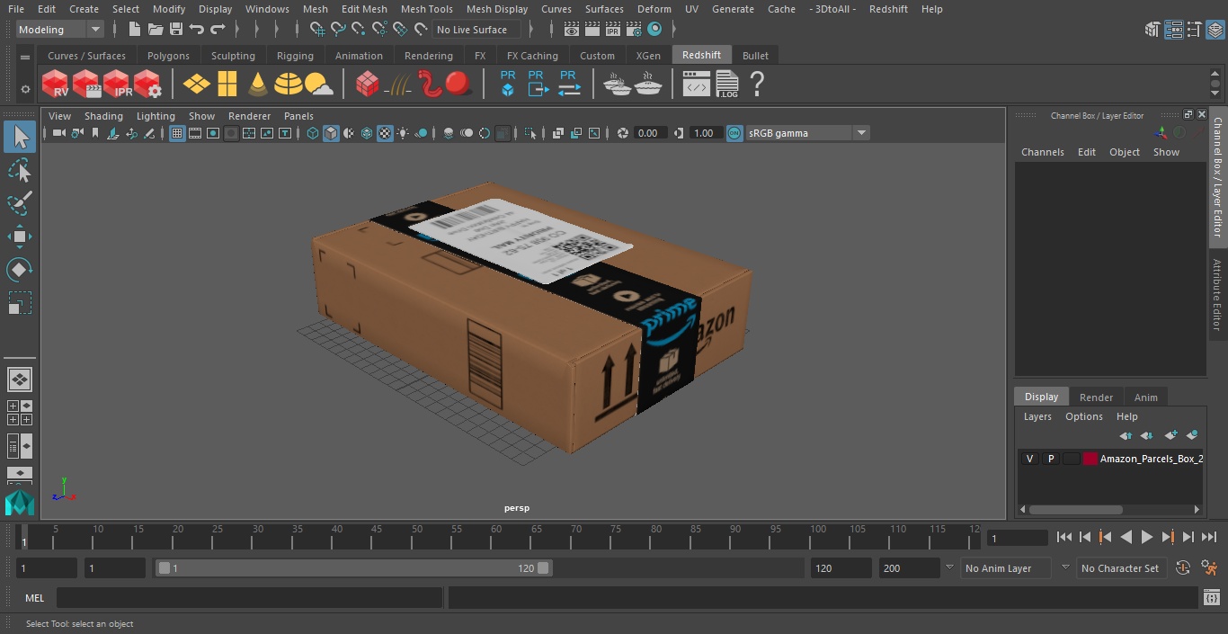Toggle the layer playback P box
This screenshot has width=1228, height=634.
click(1050, 459)
